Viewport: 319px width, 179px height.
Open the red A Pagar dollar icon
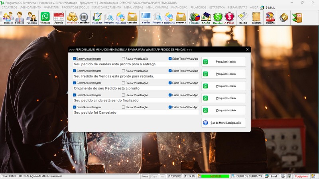click(229, 18)
